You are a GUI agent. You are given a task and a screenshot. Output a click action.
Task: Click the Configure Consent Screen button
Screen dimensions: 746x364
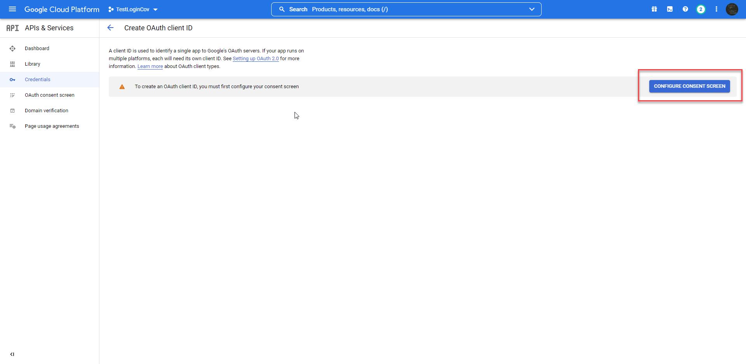[689, 86]
